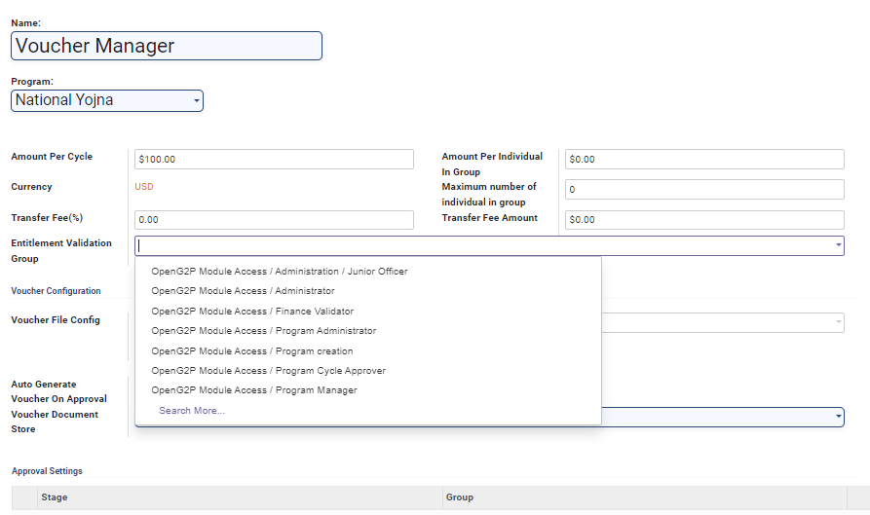Open the USD currency link

coord(144,187)
